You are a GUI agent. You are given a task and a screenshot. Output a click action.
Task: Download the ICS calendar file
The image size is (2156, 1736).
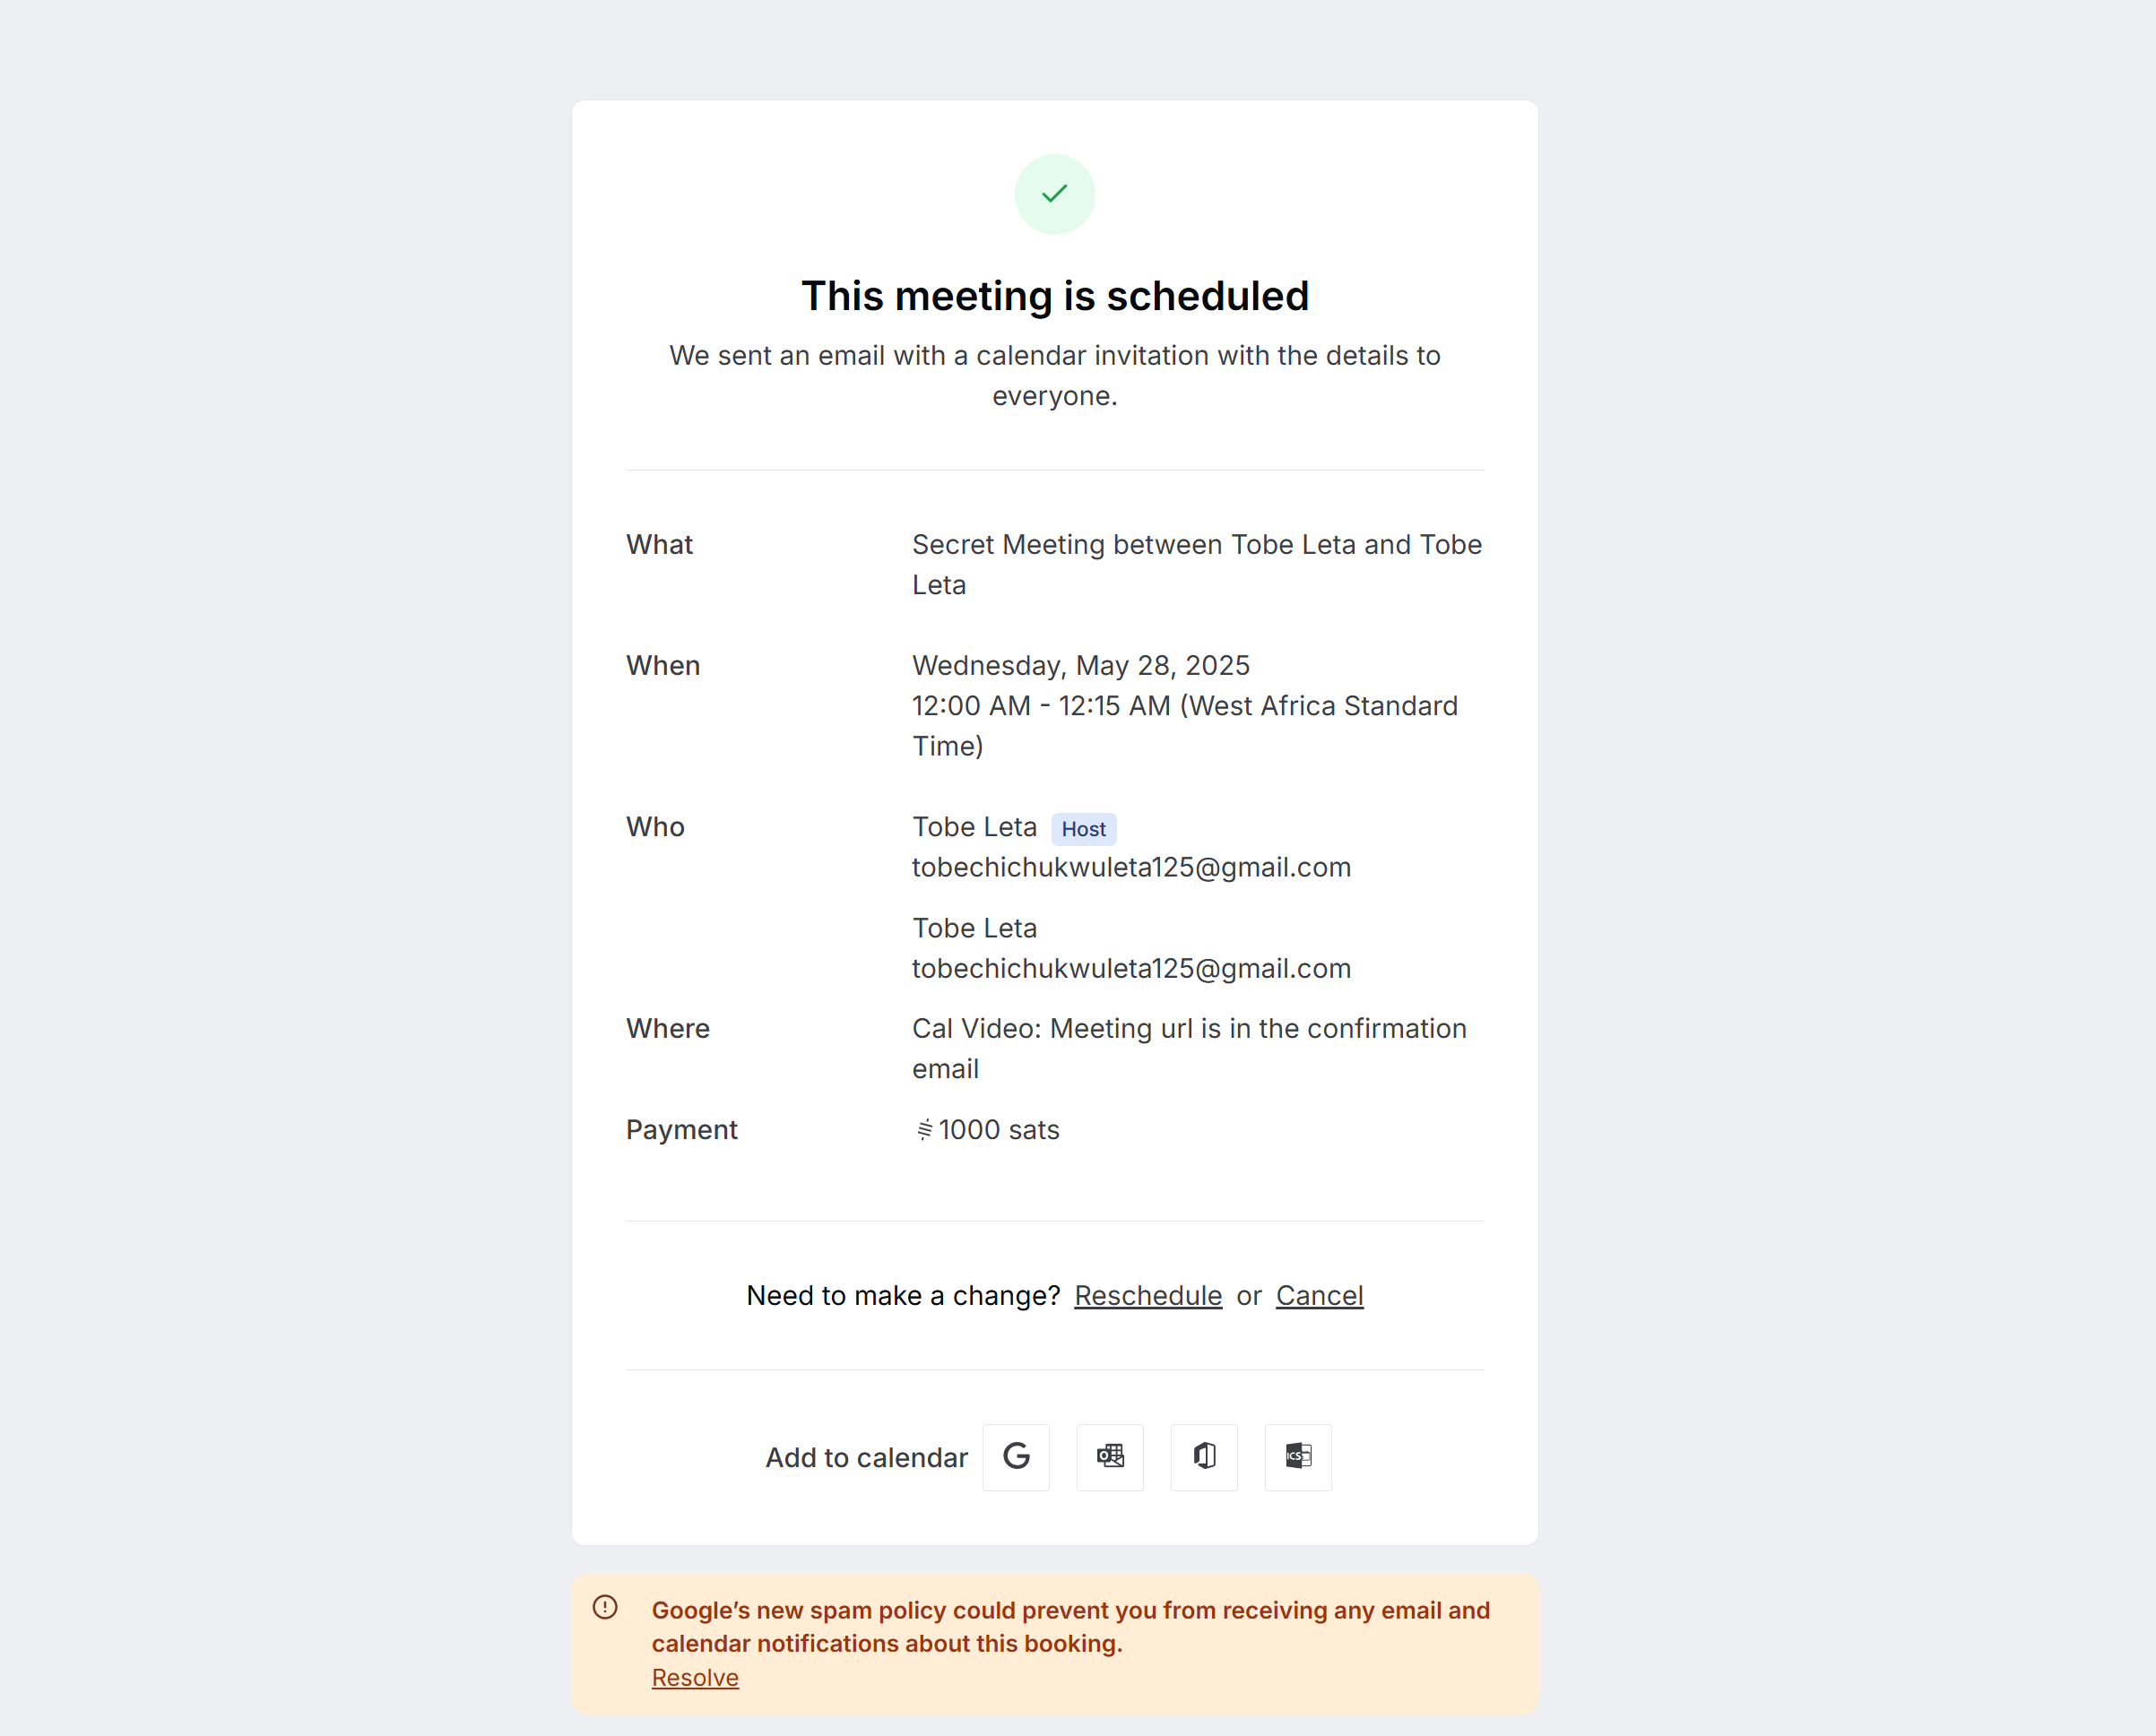click(1298, 1457)
